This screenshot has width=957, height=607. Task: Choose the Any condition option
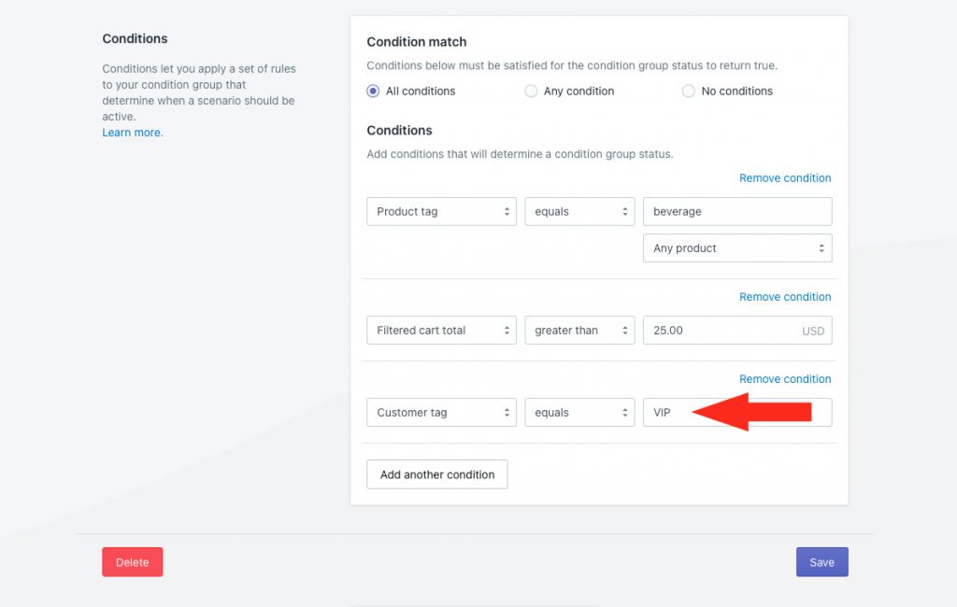[531, 91]
